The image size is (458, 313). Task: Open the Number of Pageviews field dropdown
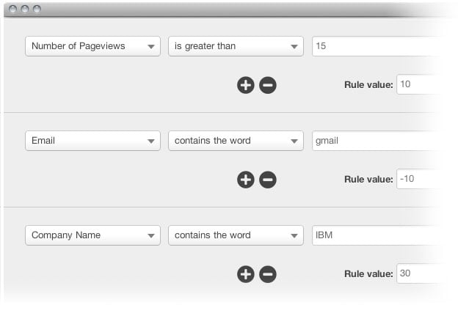coord(92,46)
